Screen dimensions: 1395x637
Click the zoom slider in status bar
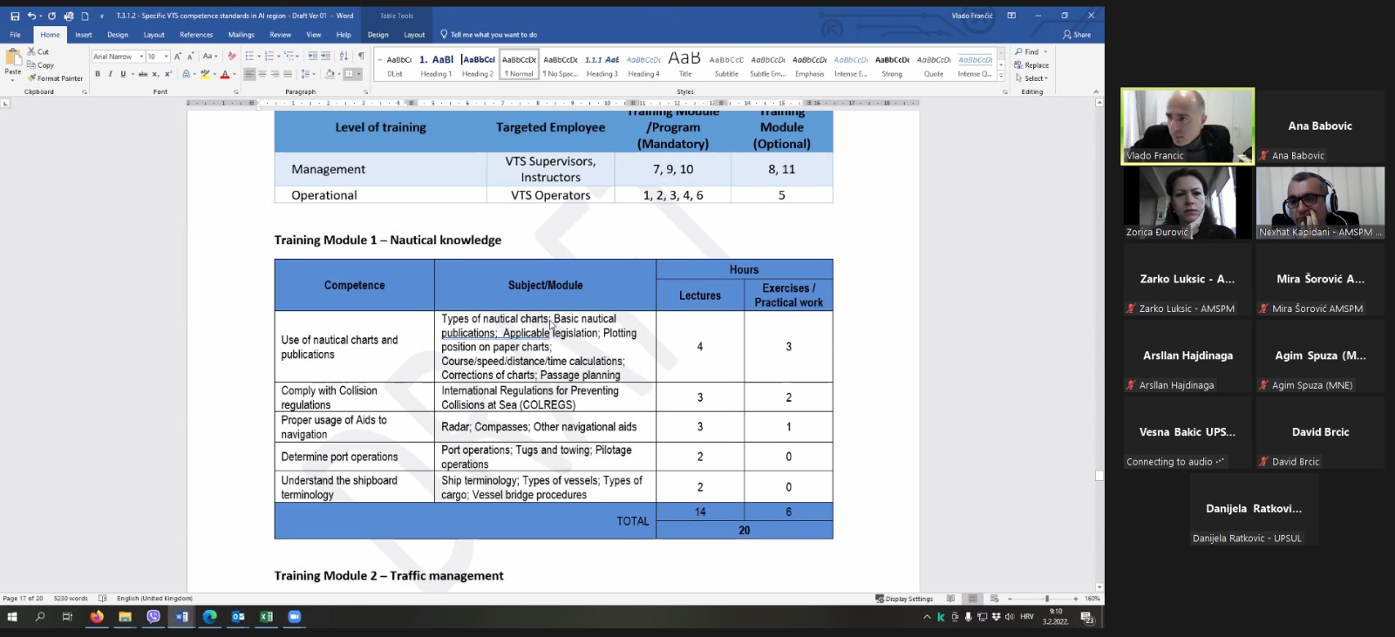point(1044,599)
